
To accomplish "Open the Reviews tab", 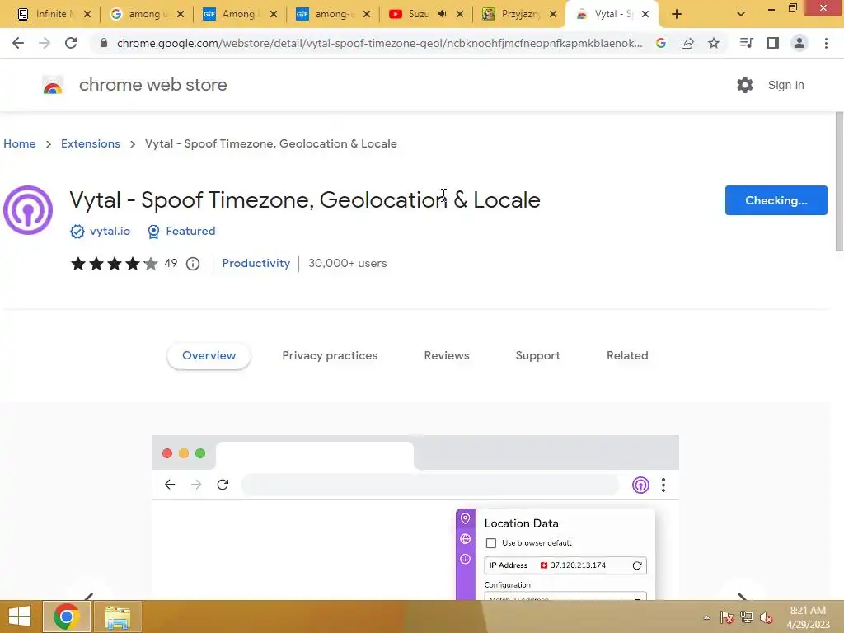I will pyautogui.click(x=447, y=356).
